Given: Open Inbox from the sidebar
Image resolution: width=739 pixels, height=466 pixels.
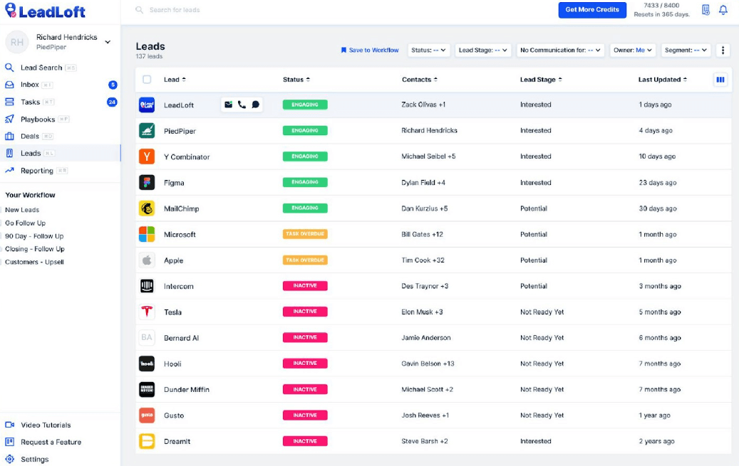Looking at the screenshot, I should pyautogui.click(x=30, y=85).
